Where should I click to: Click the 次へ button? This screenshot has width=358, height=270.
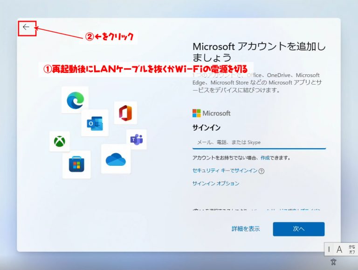click(x=299, y=229)
